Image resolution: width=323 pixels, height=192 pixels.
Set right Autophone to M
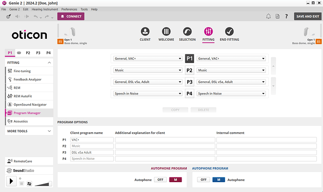219,180
